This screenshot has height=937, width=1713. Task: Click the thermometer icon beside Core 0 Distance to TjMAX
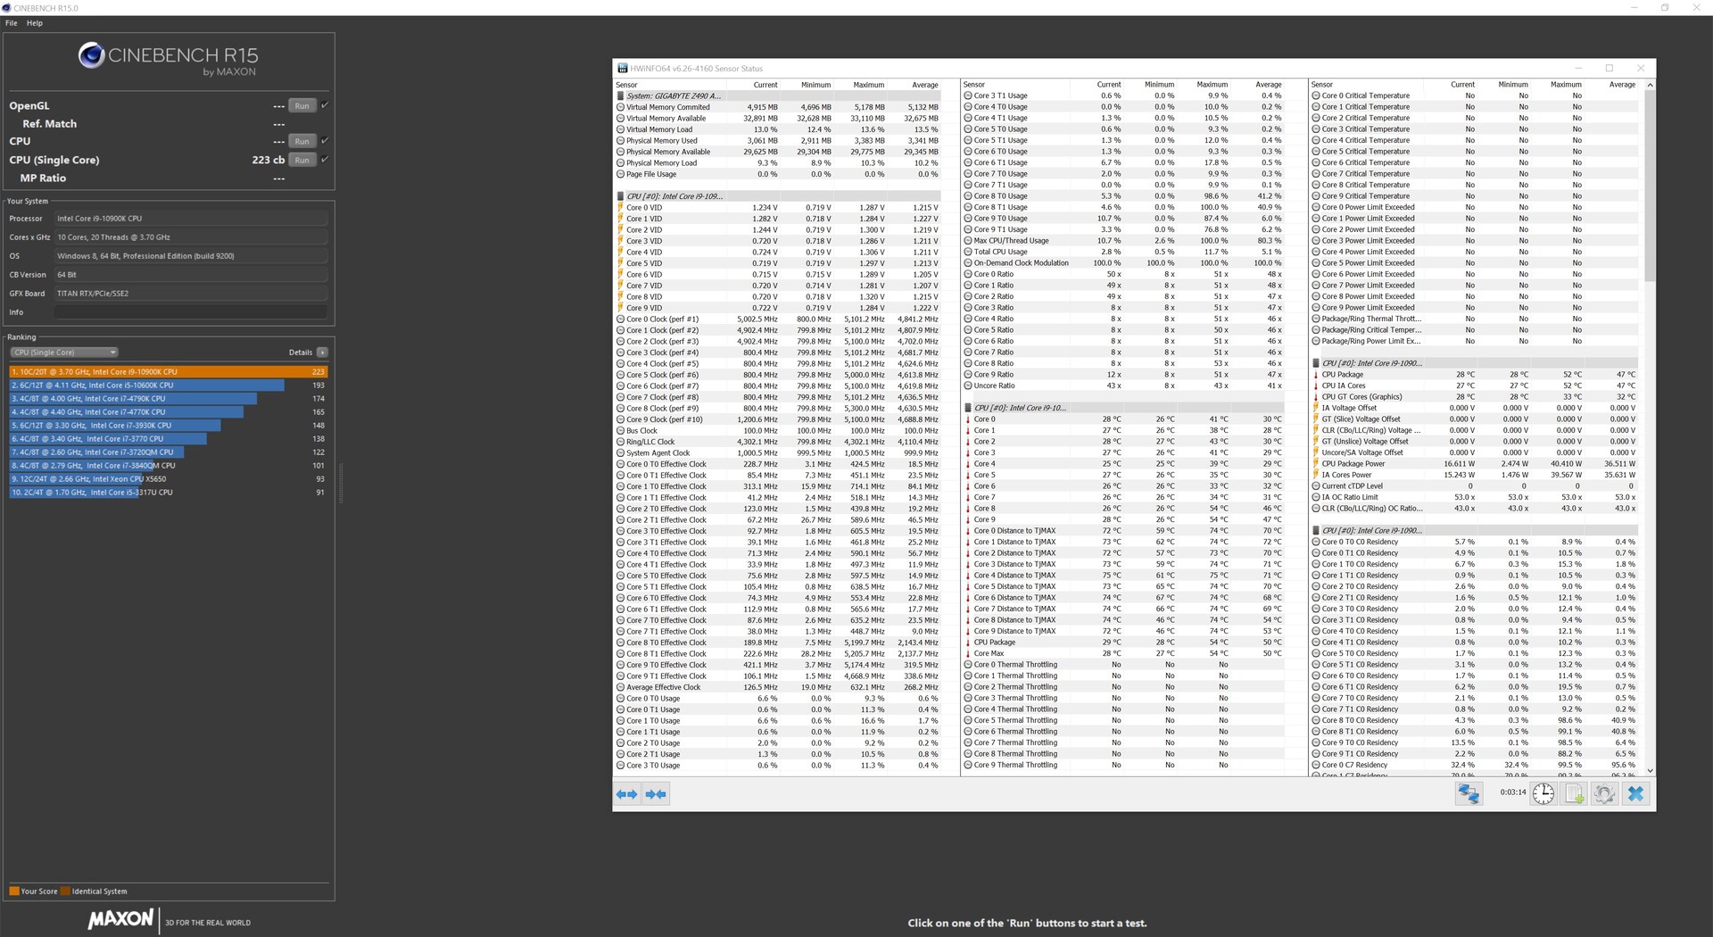click(x=968, y=531)
